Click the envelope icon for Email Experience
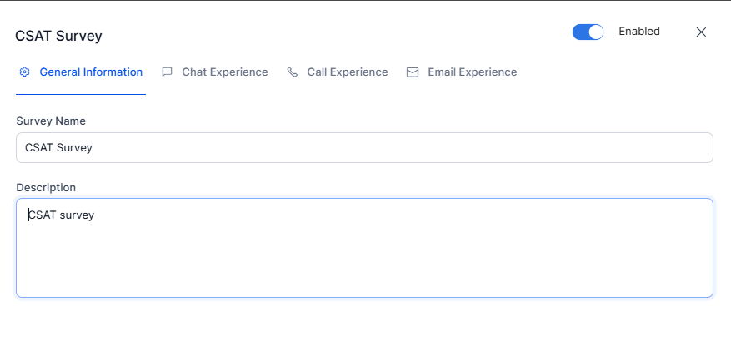 (x=412, y=72)
